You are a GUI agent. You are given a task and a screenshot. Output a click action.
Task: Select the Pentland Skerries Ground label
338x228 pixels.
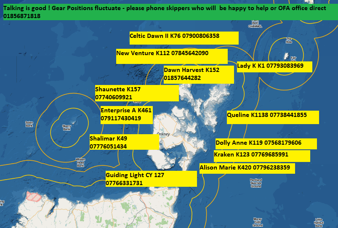[256, 183]
